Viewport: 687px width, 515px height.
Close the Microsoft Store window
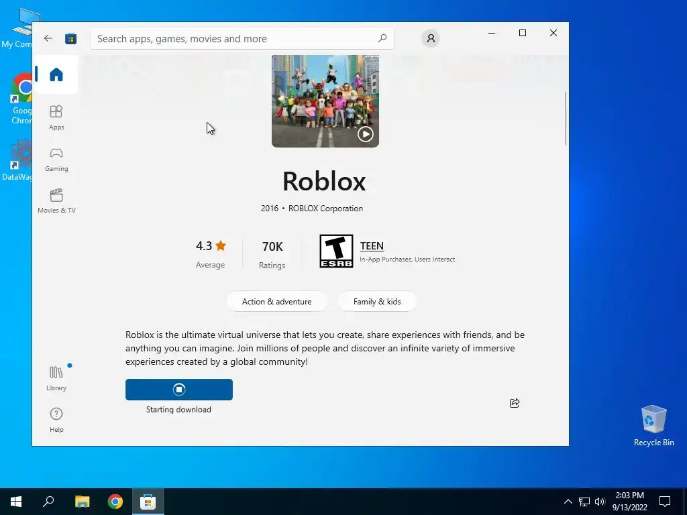tap(553, 33)
